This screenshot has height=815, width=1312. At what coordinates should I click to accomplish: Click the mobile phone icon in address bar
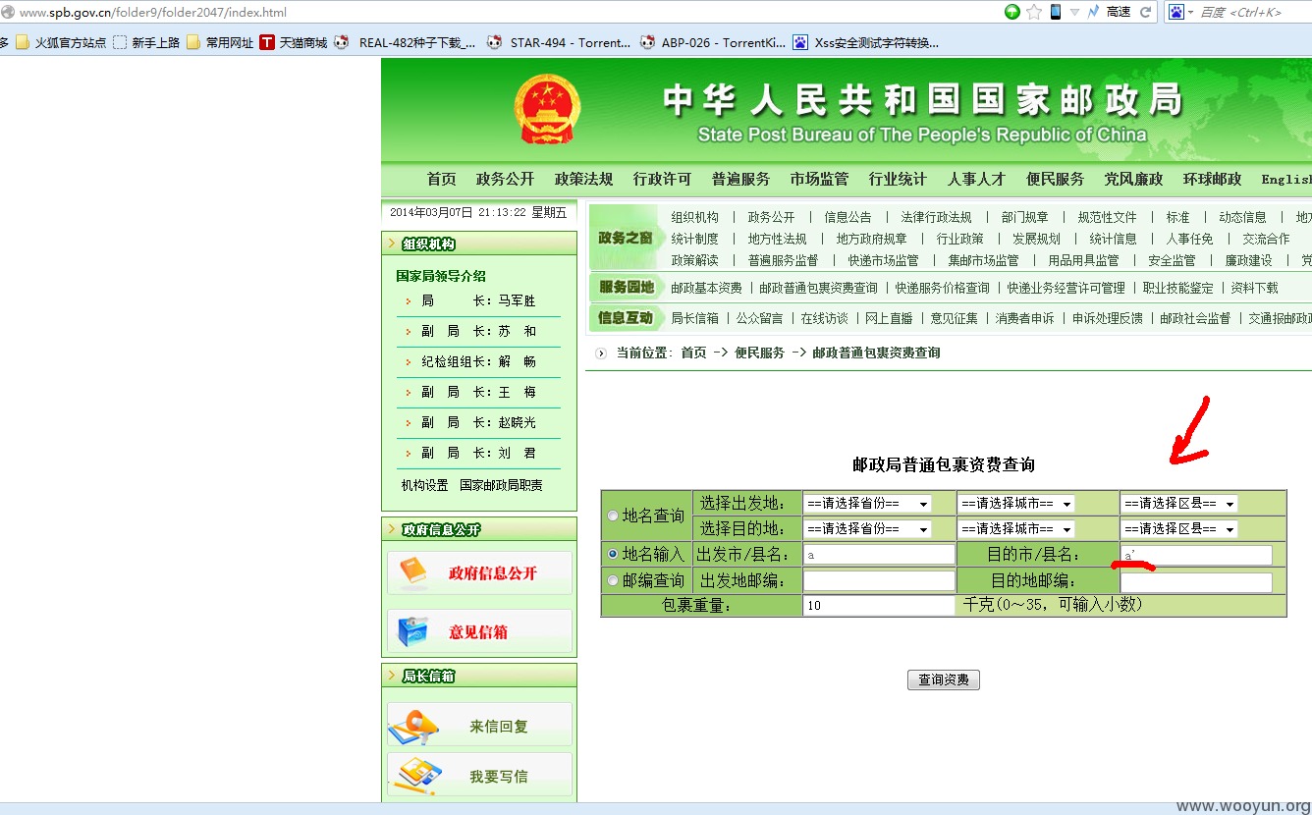tap(1056, 12)
